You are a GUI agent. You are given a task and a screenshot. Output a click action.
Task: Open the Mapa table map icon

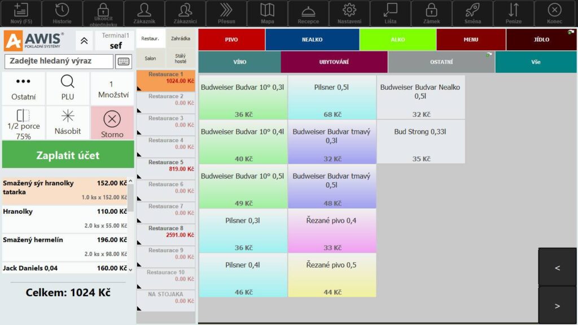point(266,14)
